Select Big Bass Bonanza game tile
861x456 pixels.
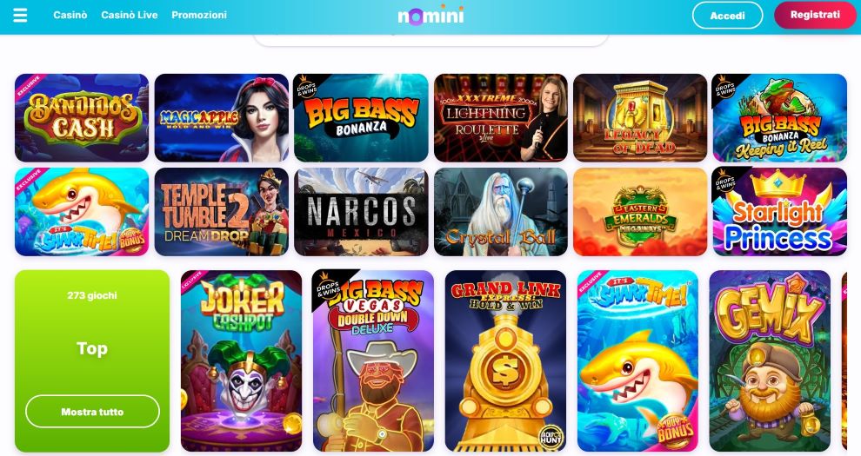click(x=361, y=118)
